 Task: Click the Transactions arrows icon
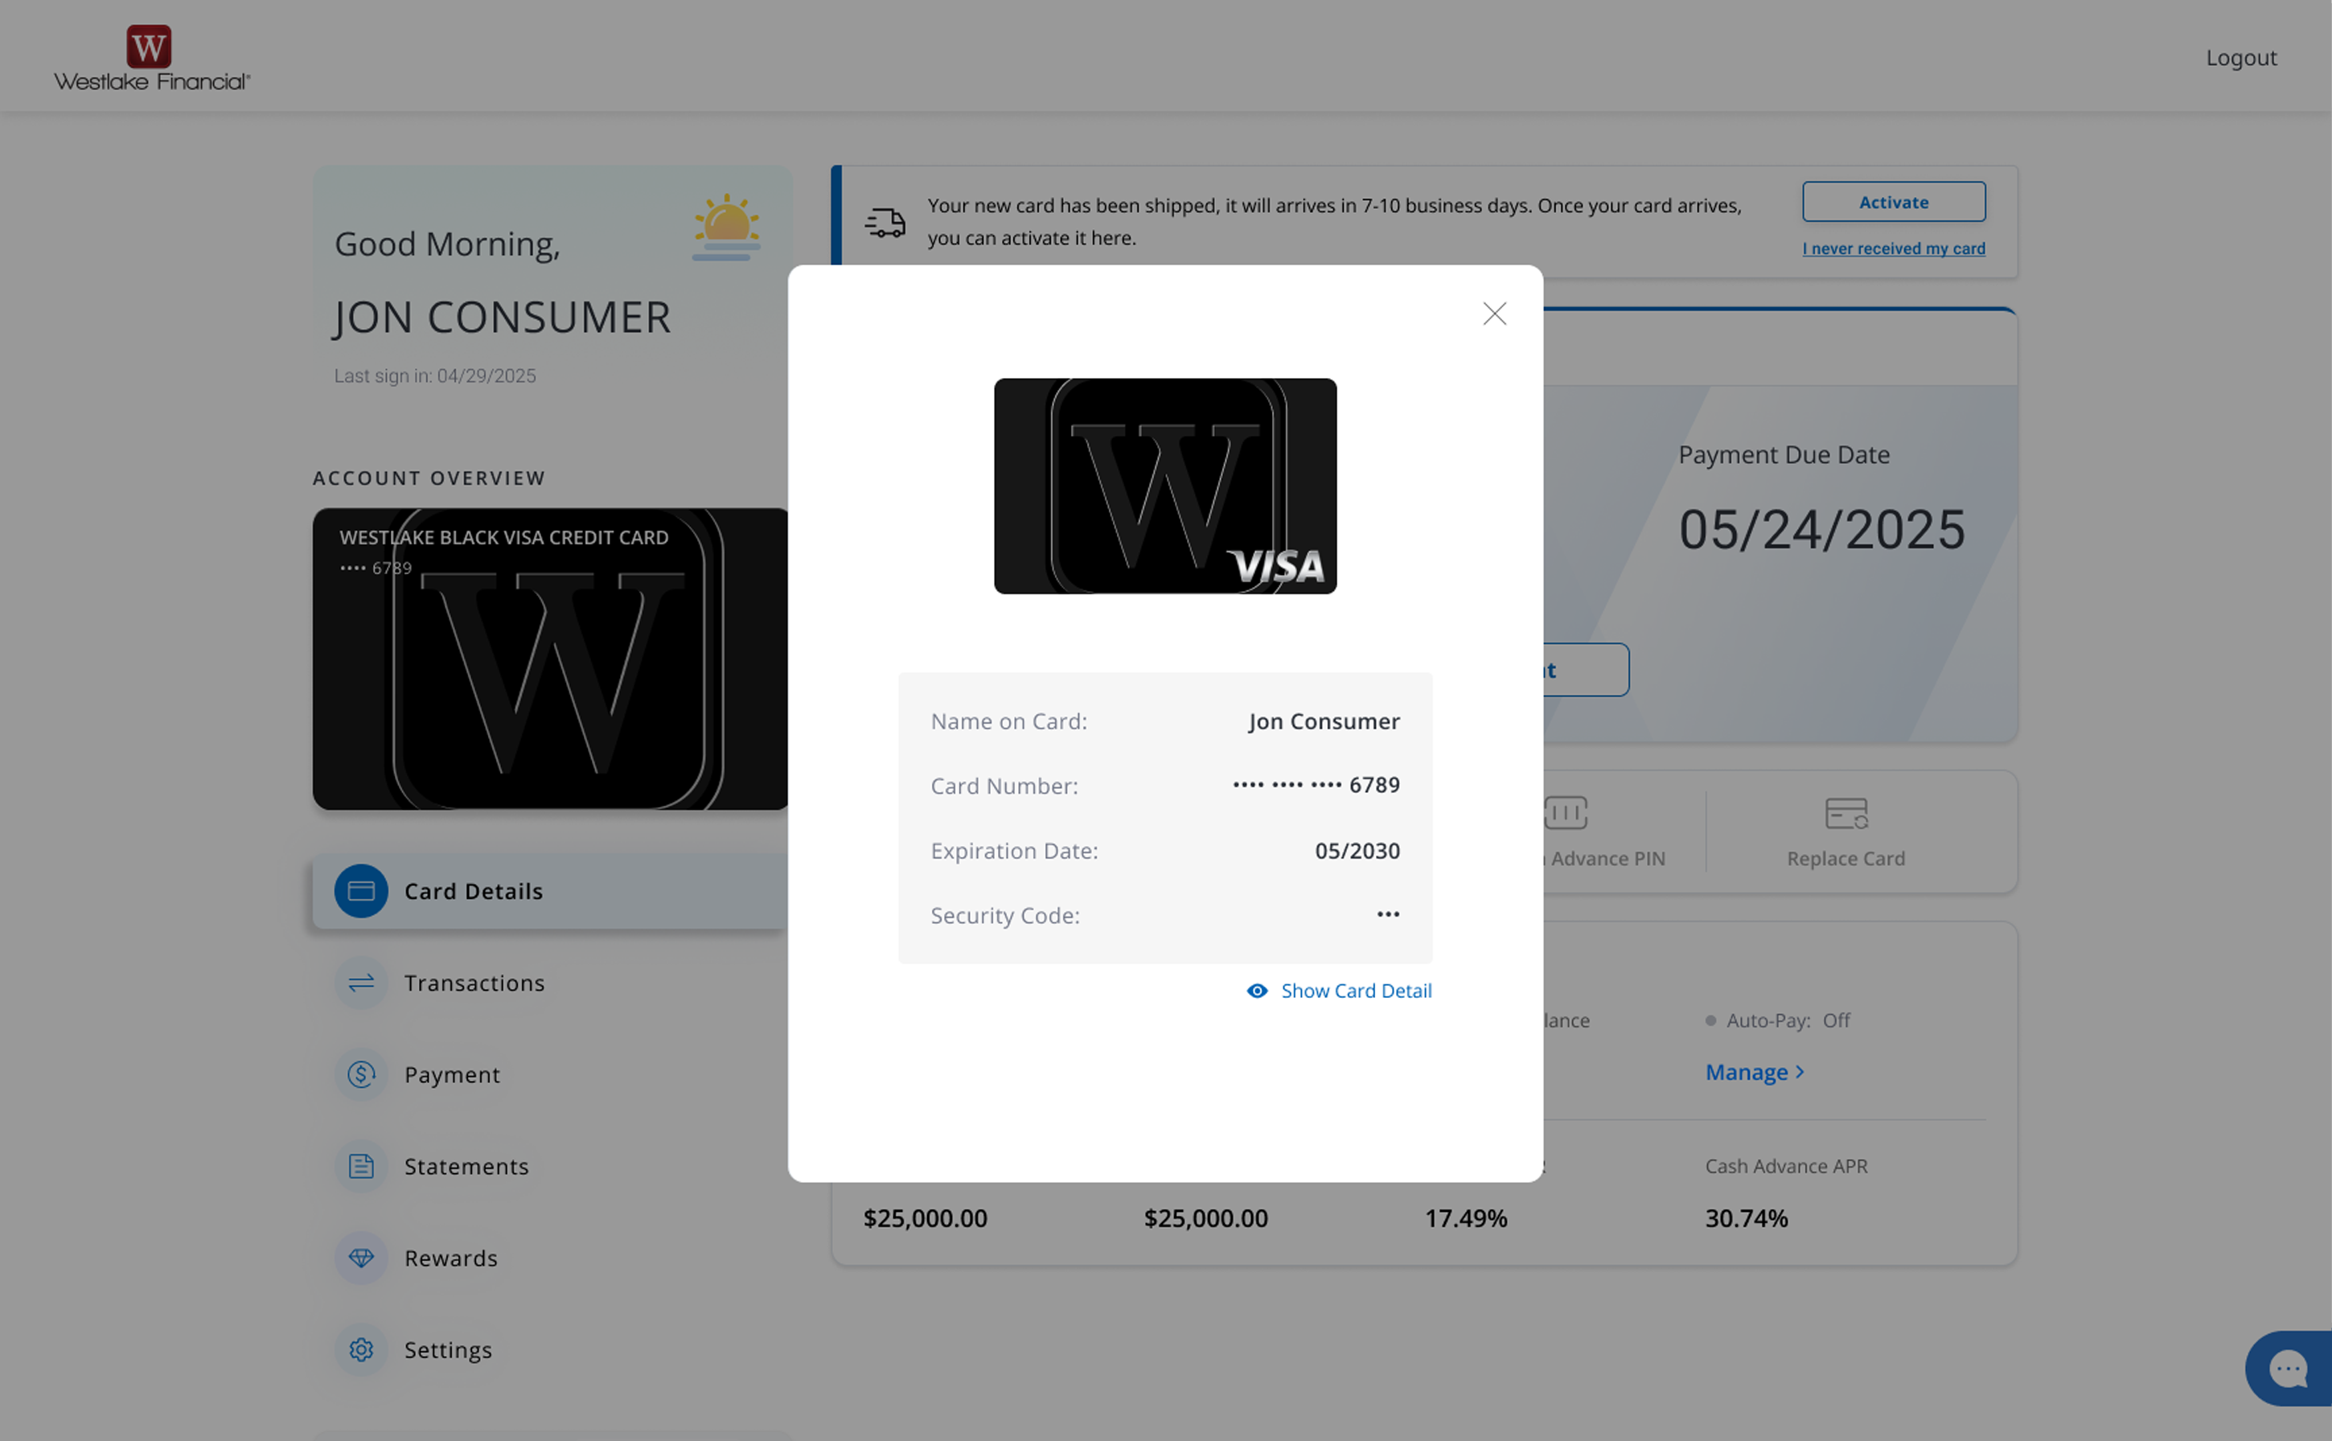point(361,983)
